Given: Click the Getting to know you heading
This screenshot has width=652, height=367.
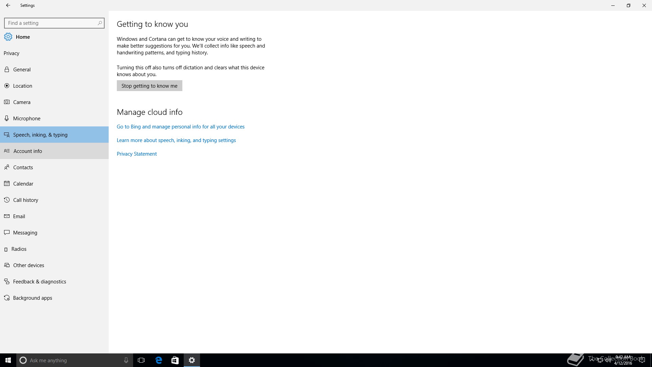Looking at the screenshot, I should [152, 24].
